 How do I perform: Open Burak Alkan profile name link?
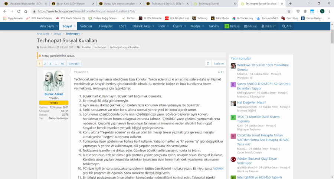click(54, 94)
